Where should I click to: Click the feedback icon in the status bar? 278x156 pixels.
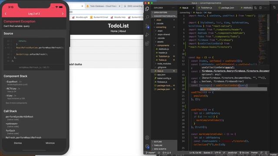tap(261, 153)
